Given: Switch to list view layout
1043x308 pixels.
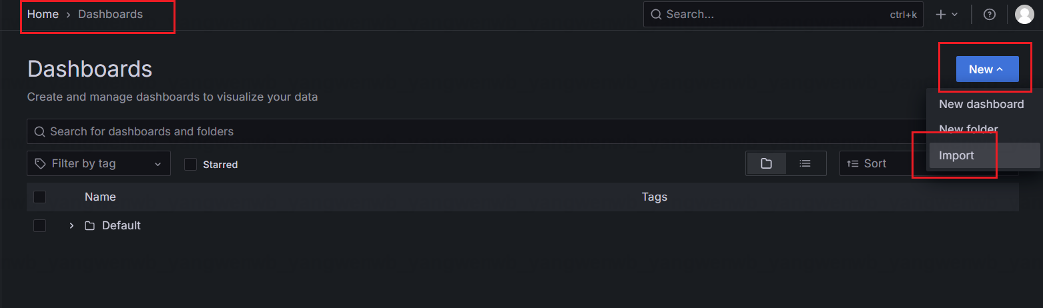Looking at the screenshot, I should click(805, 163).
